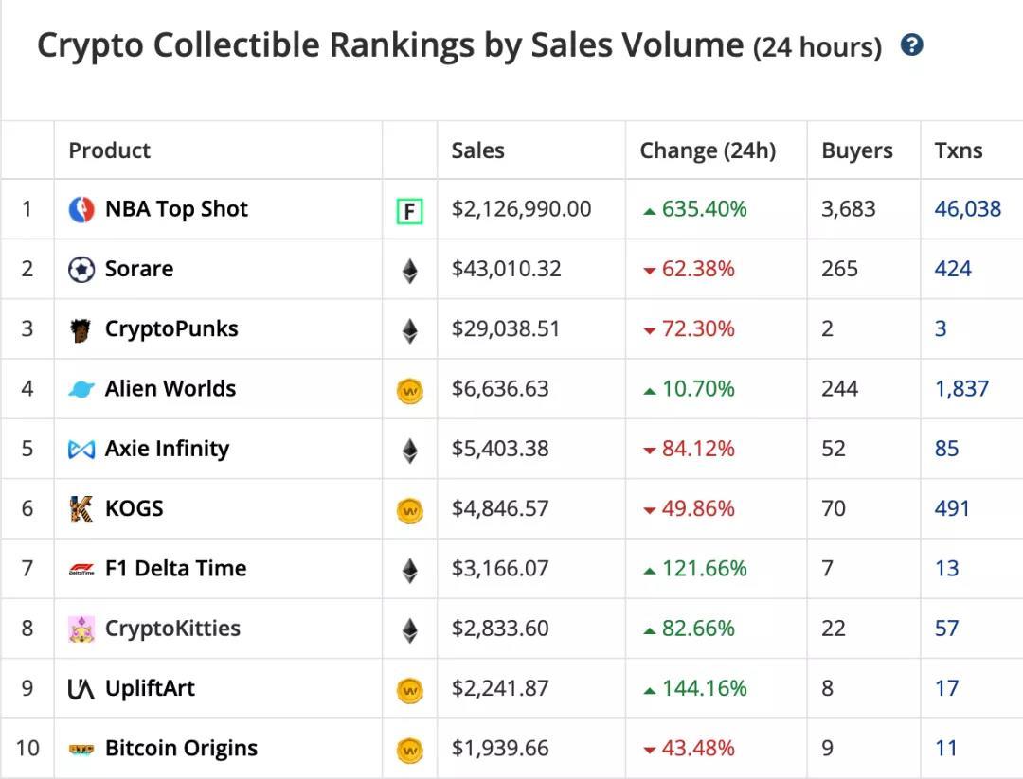
Task: Click the NBA Top Shot logo icon
Action: click(x=81, y=210)
